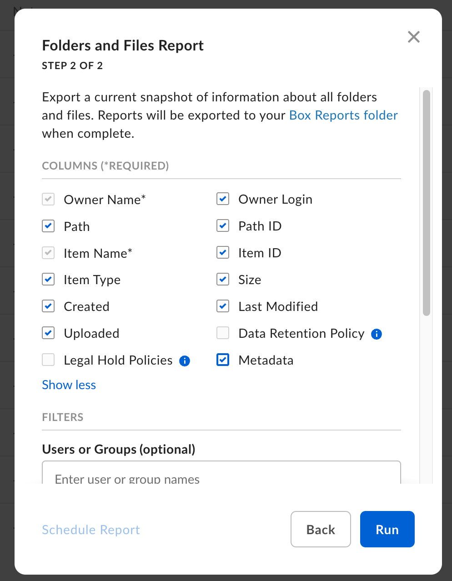
Task: Open the Box Reports folder link
Action: 343,115
